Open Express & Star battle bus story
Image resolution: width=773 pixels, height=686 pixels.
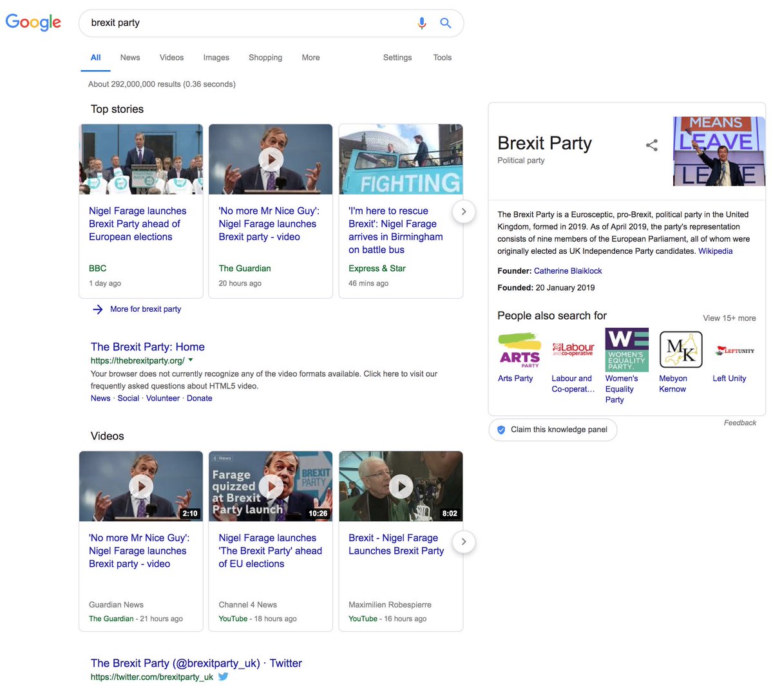tap(396, 230)
